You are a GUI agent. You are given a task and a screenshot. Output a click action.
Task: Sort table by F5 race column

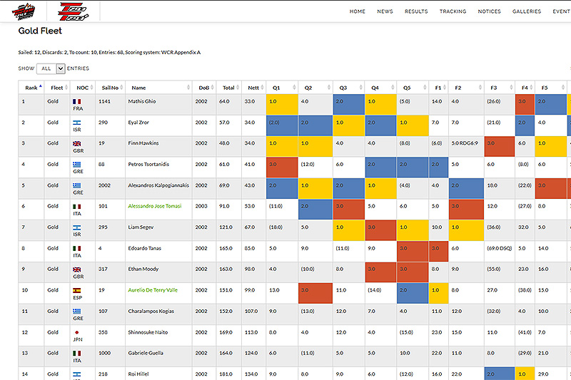550,88
